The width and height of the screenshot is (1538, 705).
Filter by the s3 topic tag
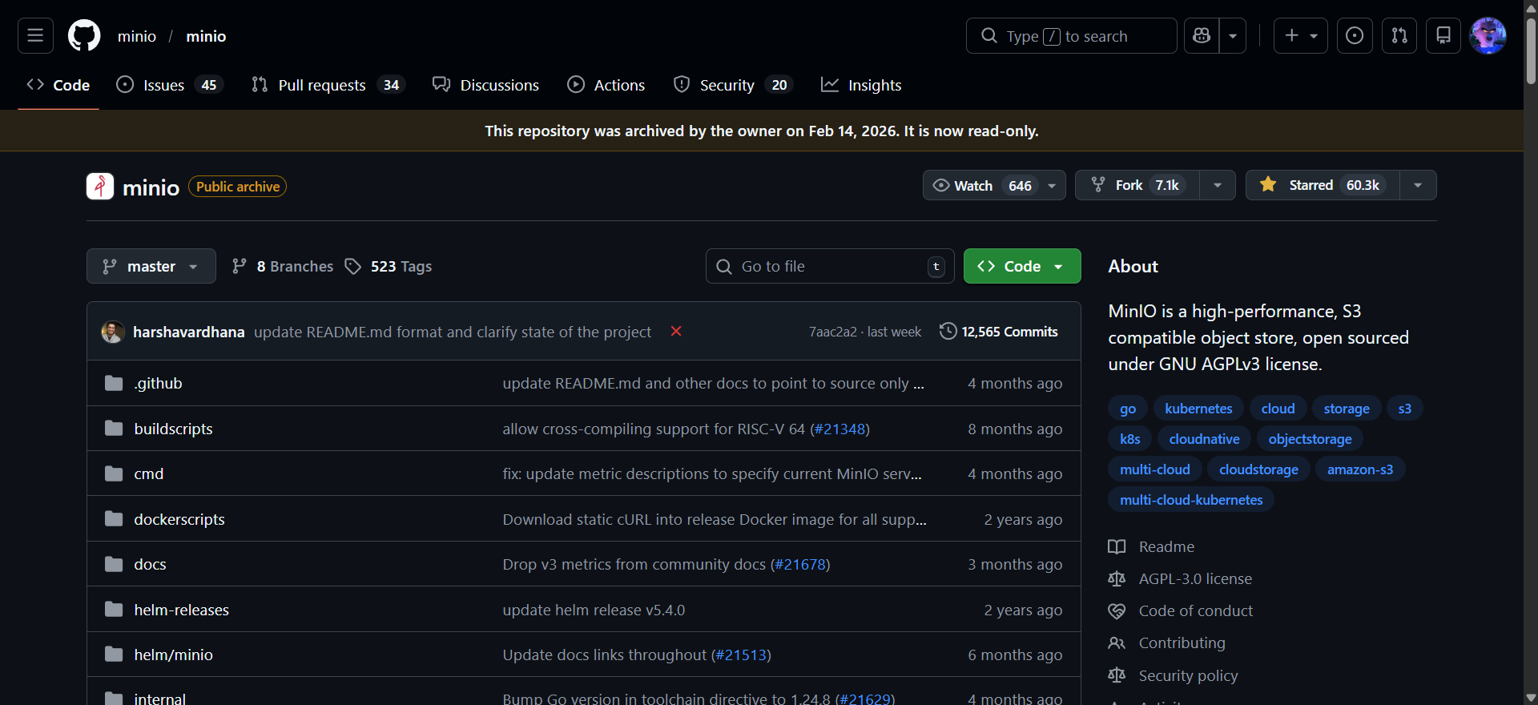coord(1405,409)
